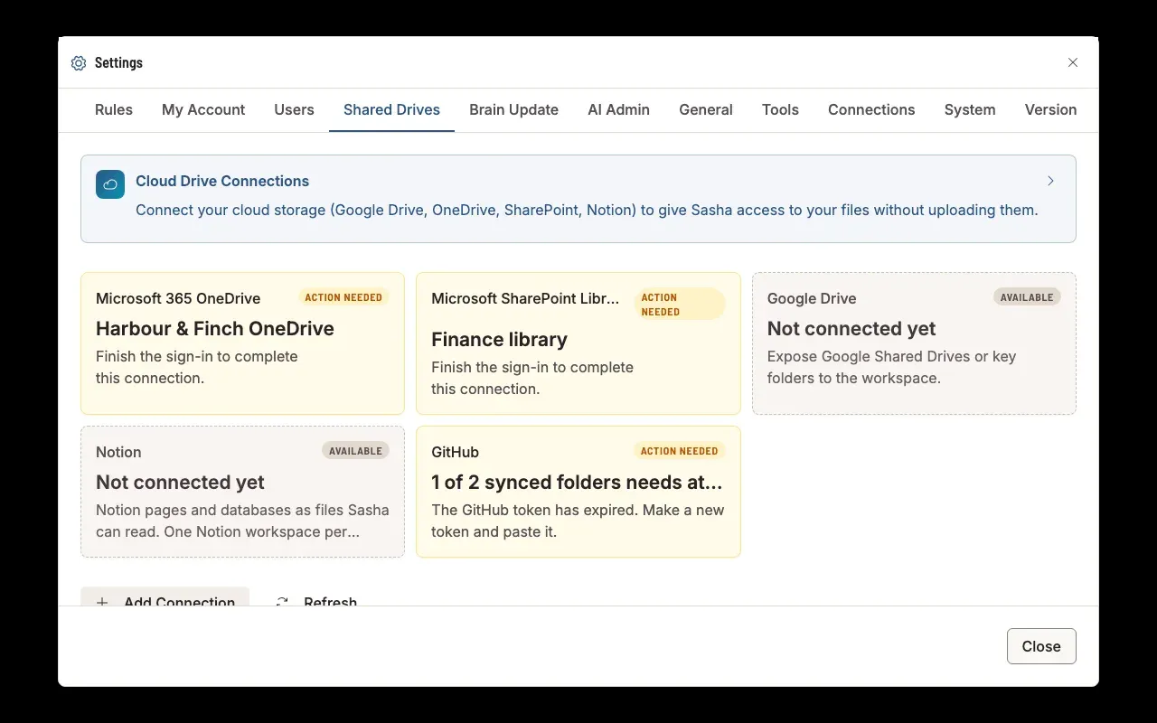The image size is (1157, 723).
Task: Click Action Needed badge on OneDrive card
Action: [343, 297]
